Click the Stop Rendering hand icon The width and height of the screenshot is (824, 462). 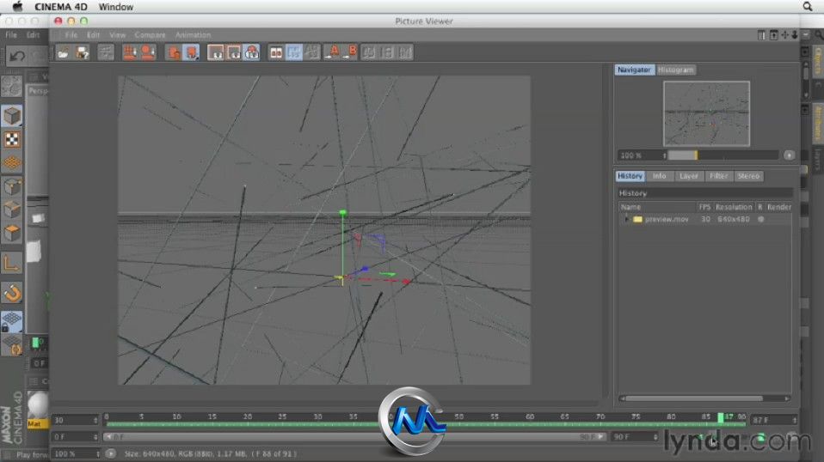tap(129, 52)
